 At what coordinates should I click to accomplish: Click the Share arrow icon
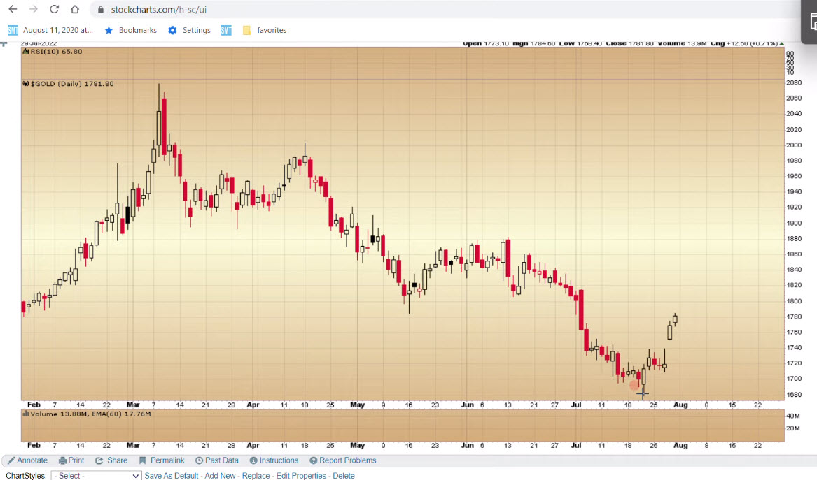(x=99, y=460)
